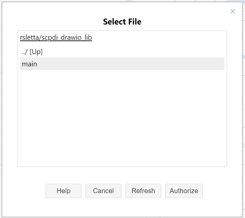Go up one level via ../ [Up]
The height and width of the screenshot is (218, 245).
[x=32, y=52]
